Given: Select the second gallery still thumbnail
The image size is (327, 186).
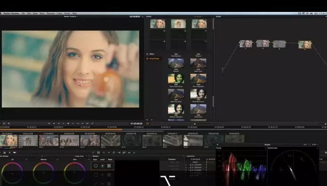Looking at the screenshot, I should coord(178,24).
